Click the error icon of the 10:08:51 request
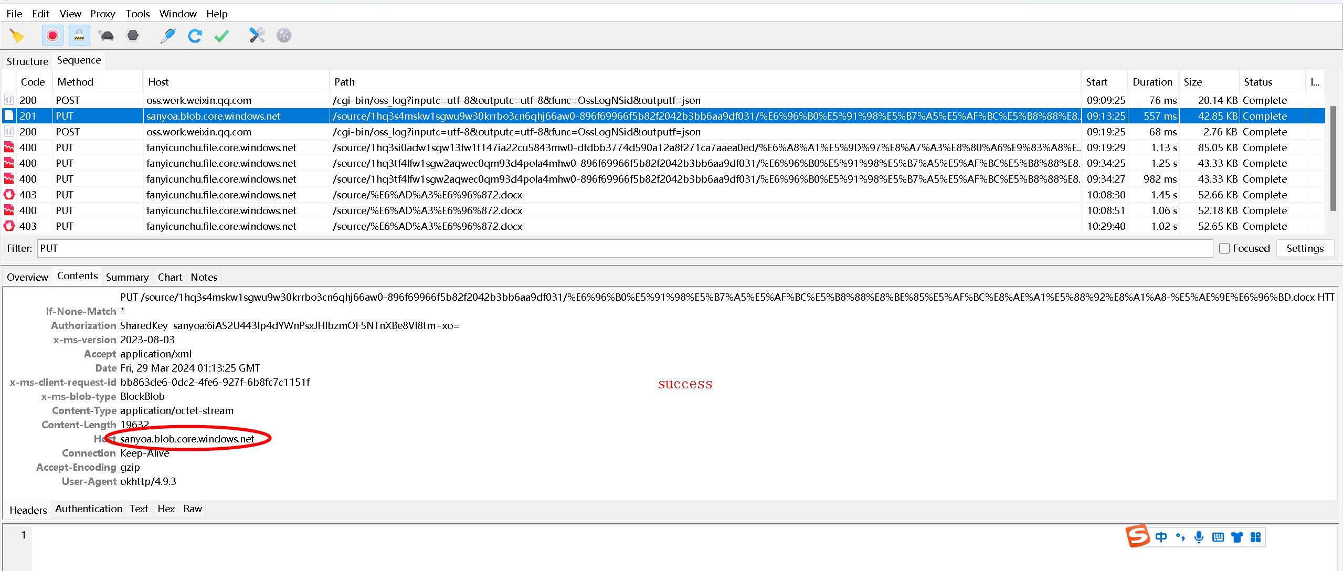The height and width of the screenshot is (571, 1343). point(9,210)
